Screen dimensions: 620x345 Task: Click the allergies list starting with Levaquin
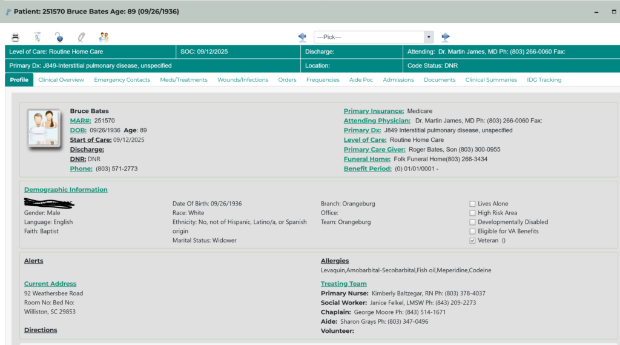(x=406, y=270)
